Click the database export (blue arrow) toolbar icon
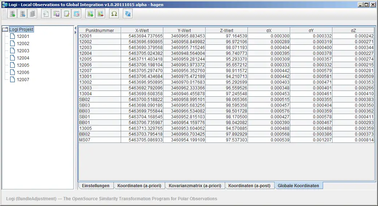The image size is (378, 206). [22, 14]
